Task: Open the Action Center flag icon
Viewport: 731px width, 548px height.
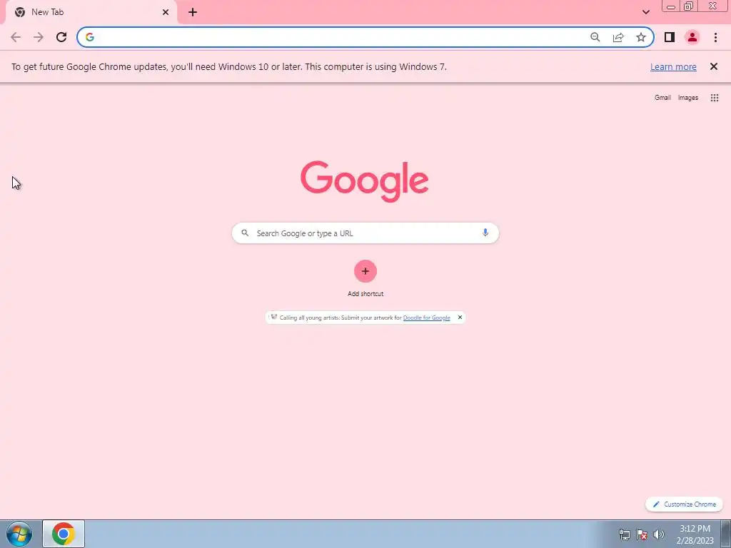Action: pyautogui.click(x=642, y=534)
